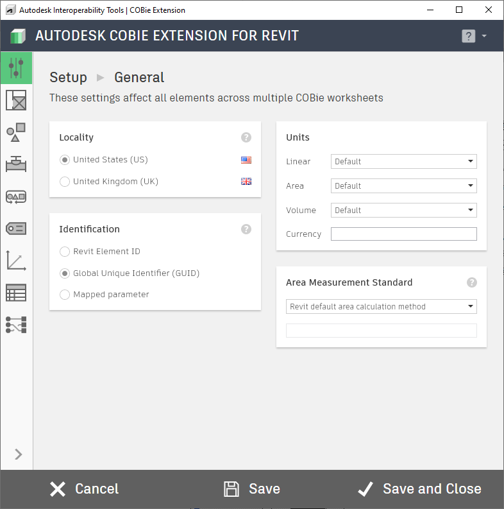Image resolution: width=504 pixels, height=509 pixels.
Task: Open the parameter mappings sidebar icon
Action: 16,325
